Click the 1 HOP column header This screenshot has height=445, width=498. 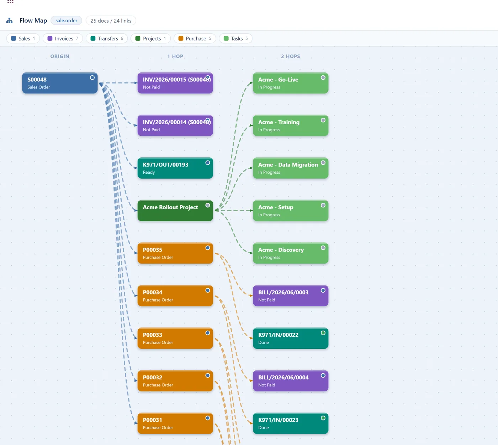point(175,56)
